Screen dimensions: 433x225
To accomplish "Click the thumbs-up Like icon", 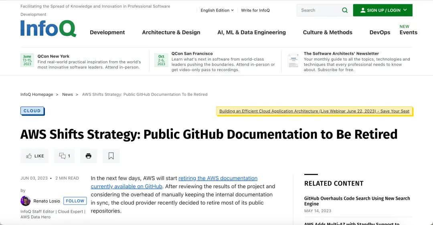I will (x=29, y=156).
